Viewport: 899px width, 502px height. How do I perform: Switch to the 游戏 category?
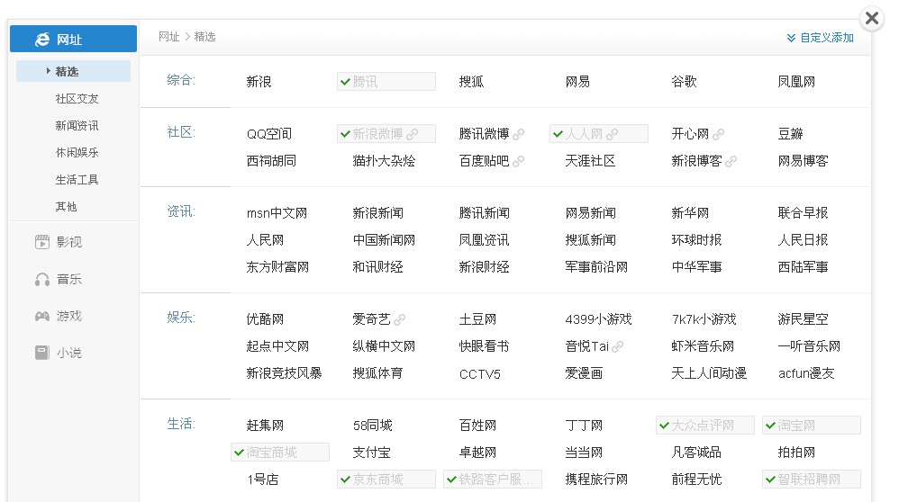click(x=68, y=316)
